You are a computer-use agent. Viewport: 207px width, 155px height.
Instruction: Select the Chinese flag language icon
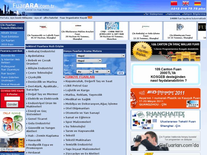[174, 3]
